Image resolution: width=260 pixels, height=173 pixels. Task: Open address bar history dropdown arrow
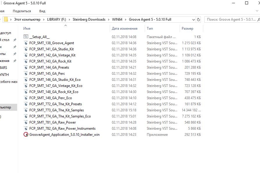(193, 20)
